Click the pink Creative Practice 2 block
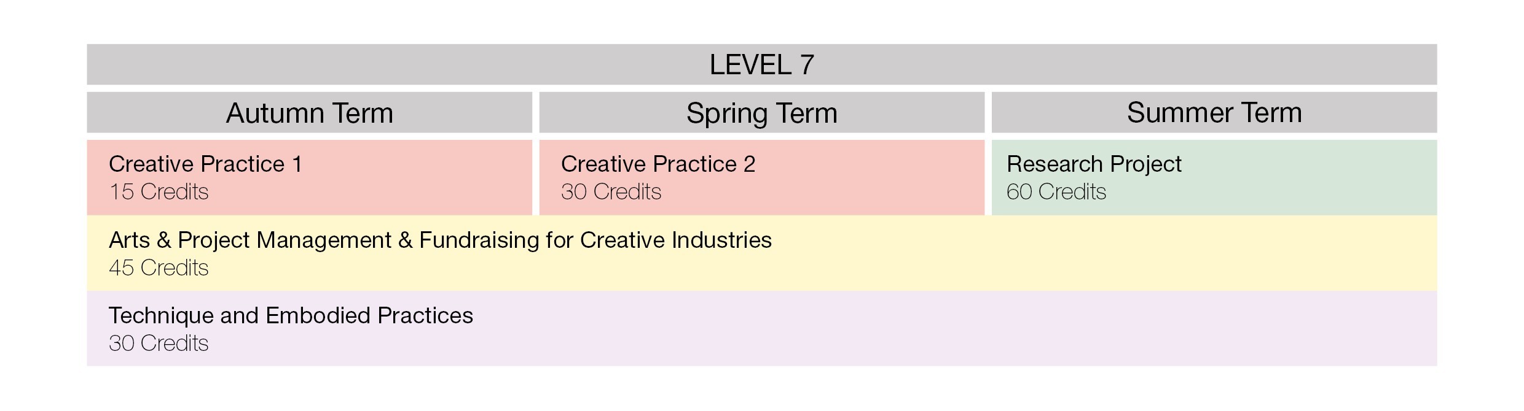The height and width of the screenshot is (411, 1524). 761,178
